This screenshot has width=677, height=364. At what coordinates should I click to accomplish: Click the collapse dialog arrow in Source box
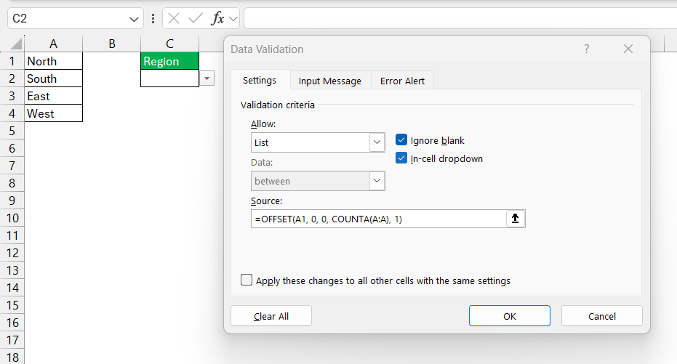515,219
